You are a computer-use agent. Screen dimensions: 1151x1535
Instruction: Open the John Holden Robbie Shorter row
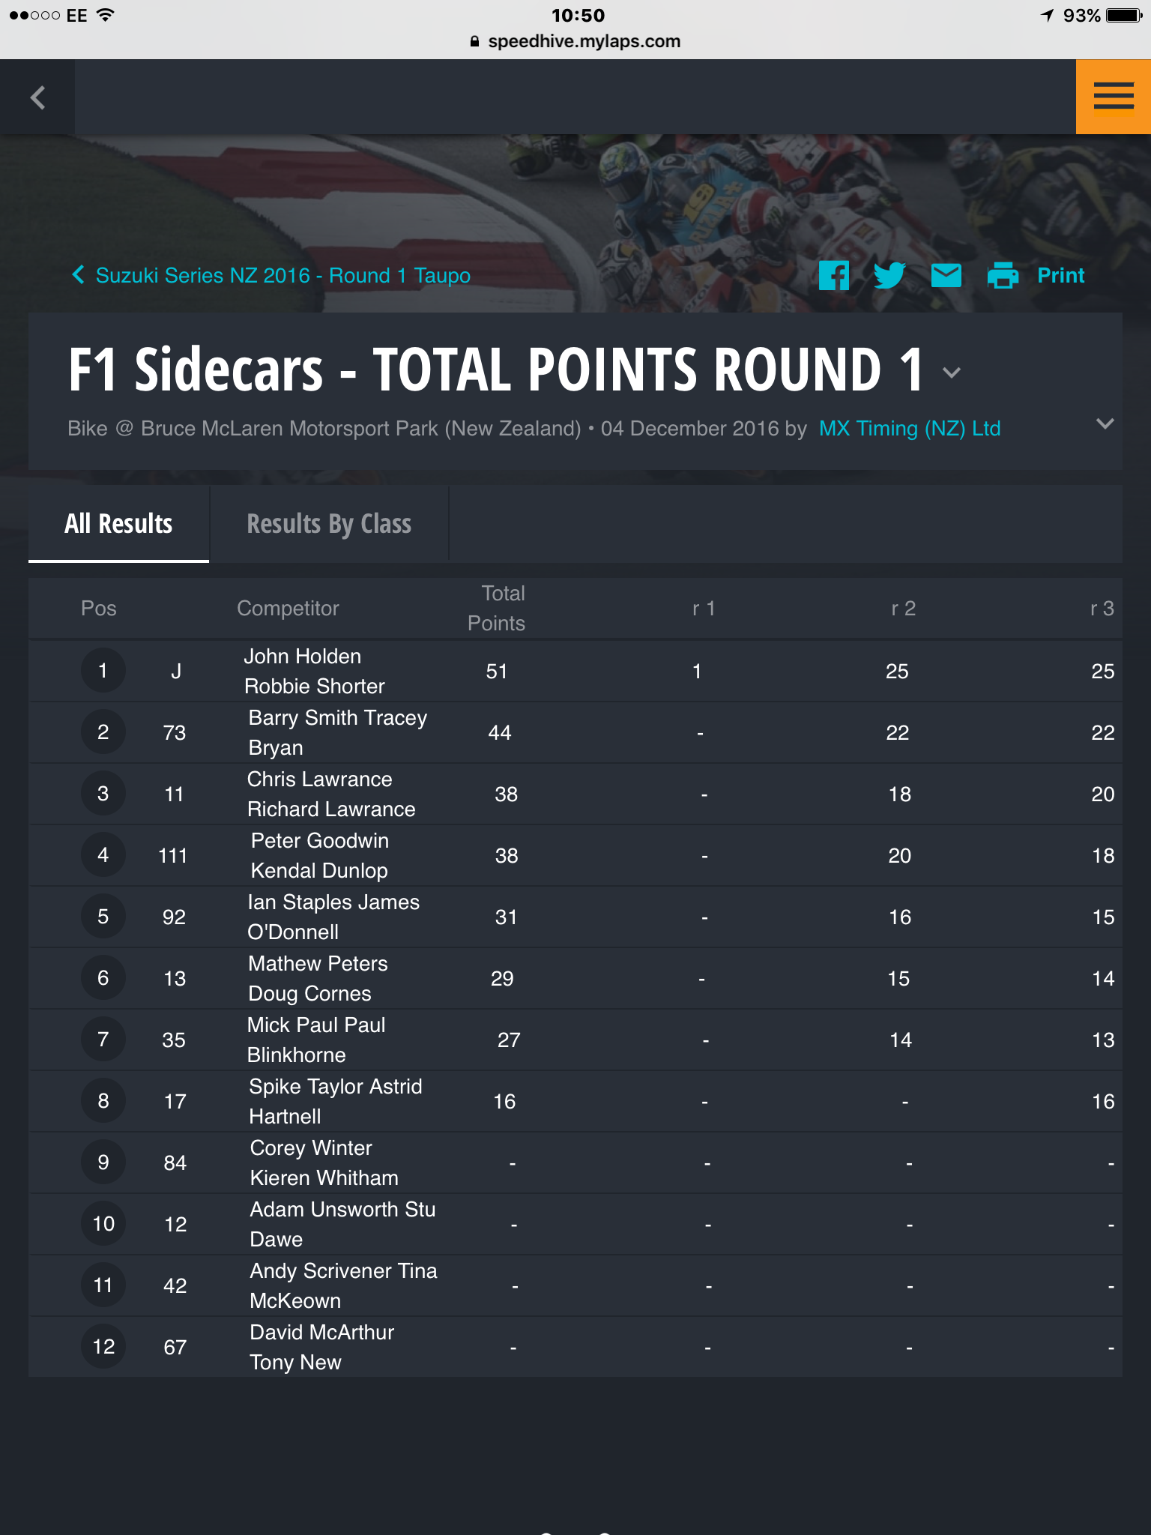pos(575,671)
